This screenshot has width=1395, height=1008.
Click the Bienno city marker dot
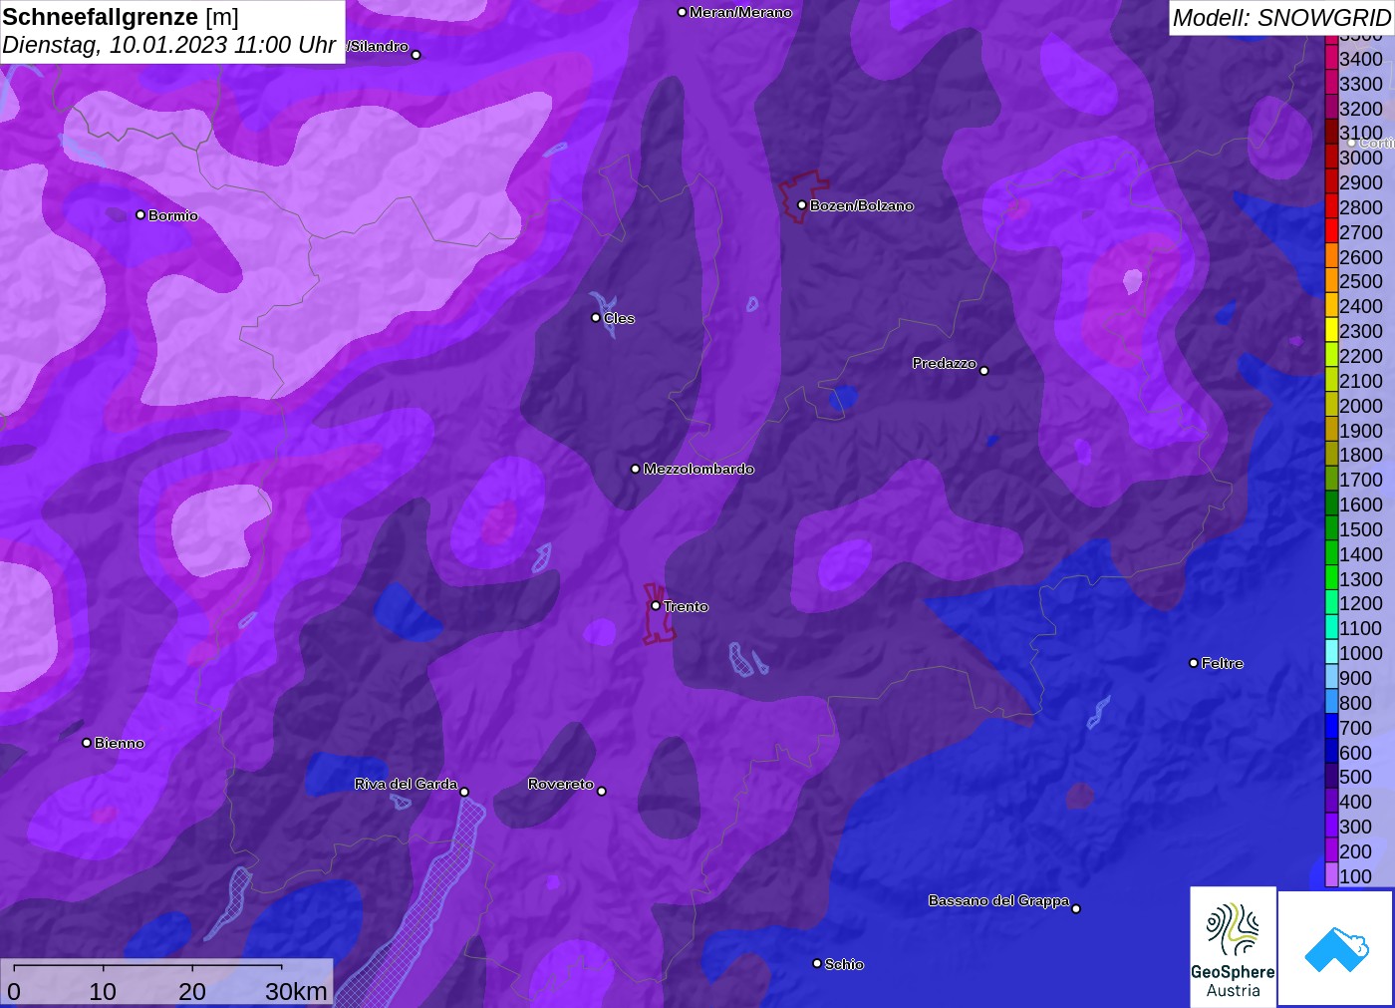[87, 743]
